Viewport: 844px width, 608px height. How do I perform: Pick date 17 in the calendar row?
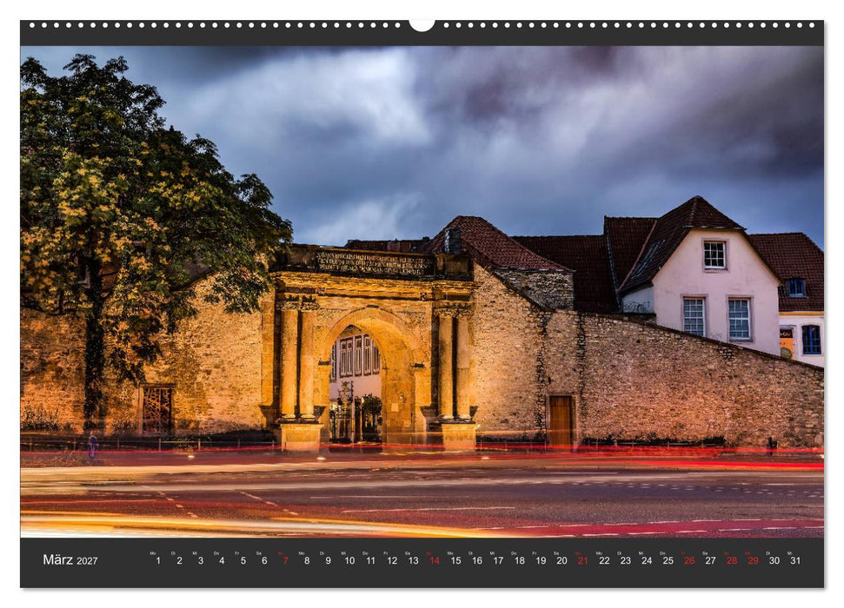[498, 560]
